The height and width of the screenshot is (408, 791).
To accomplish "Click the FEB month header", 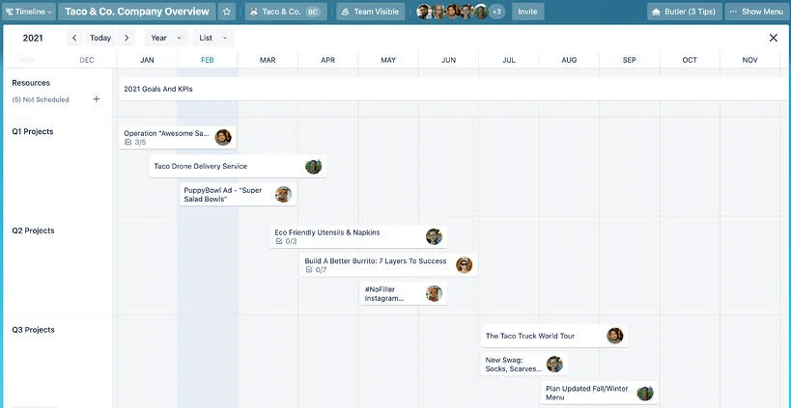I will point(208,60).
